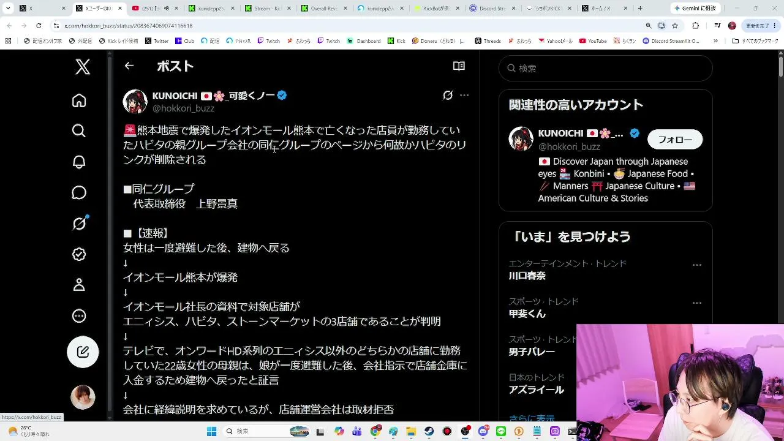Open the verified badge icon in sidebar

point(79,254)
